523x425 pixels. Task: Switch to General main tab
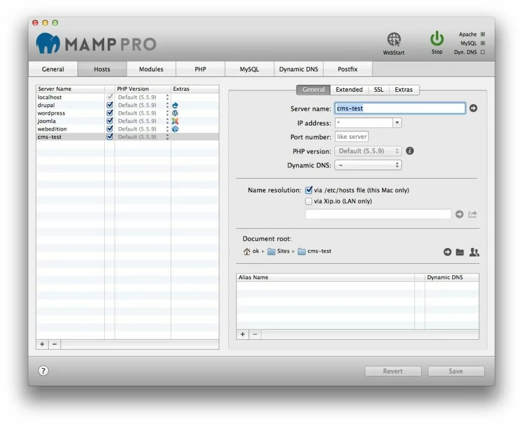click(53, 69)
